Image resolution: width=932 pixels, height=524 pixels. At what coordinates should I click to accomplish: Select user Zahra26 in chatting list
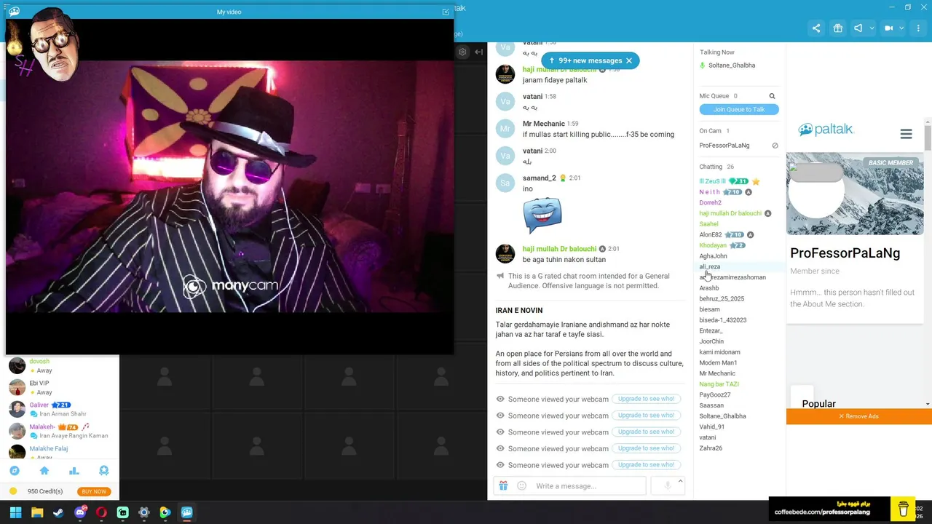point(711,448)
